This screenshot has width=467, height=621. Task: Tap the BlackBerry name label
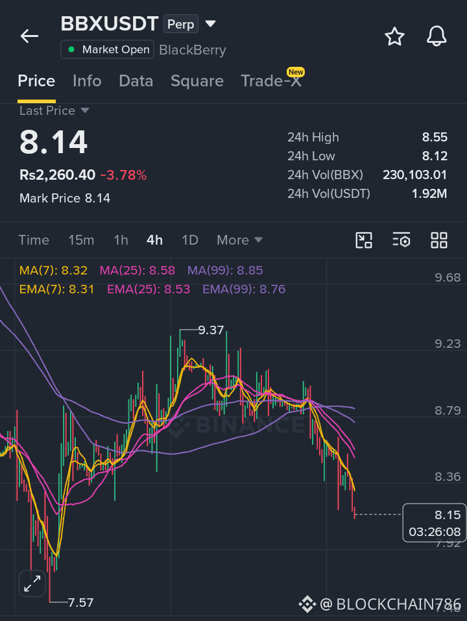[x=193, y=50]
